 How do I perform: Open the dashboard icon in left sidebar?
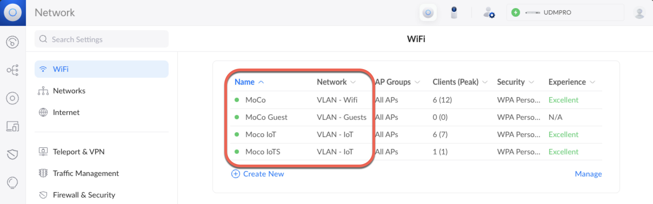[12, 42]
